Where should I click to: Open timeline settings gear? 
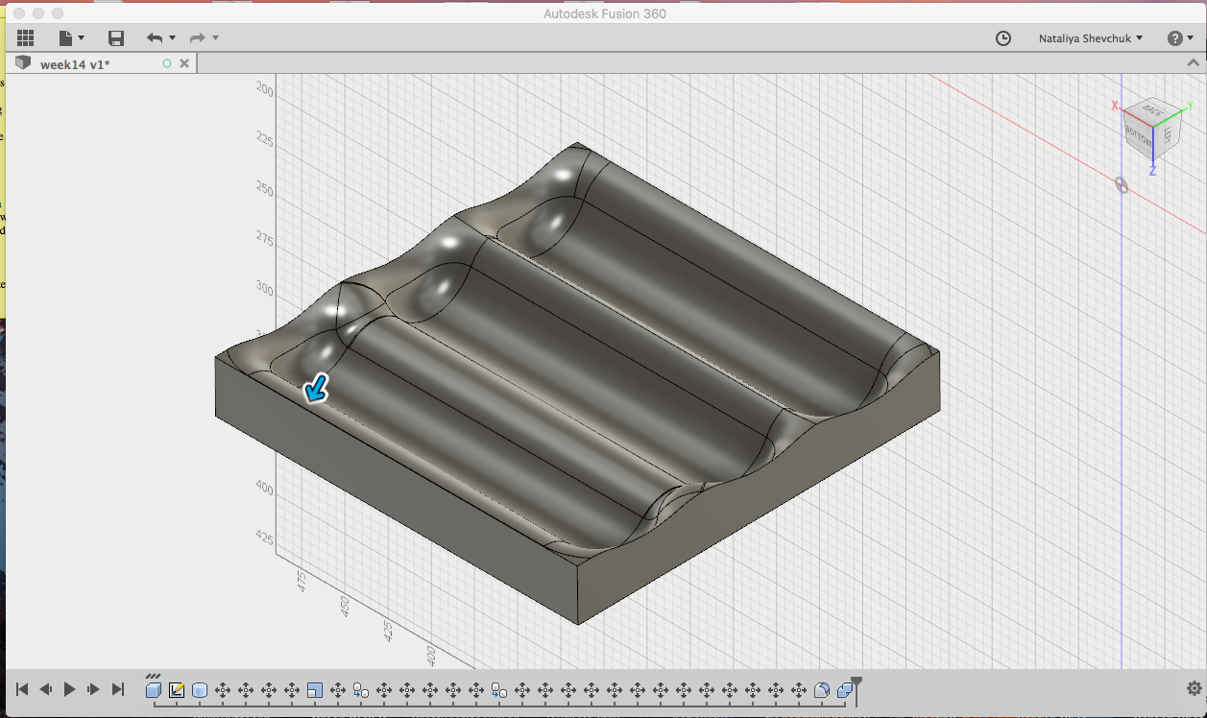(1194, 688)
